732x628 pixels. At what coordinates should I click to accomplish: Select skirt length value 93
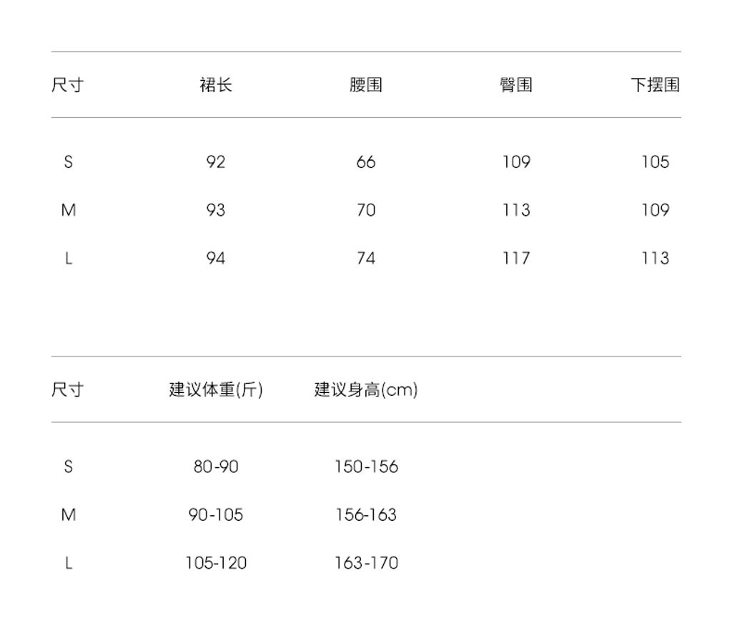pyautogui.click(x=216, y=210)
